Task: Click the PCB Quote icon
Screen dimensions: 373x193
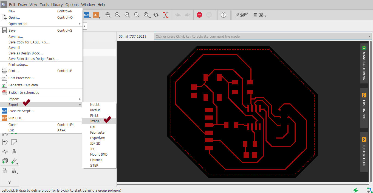Action: (260, 15)
